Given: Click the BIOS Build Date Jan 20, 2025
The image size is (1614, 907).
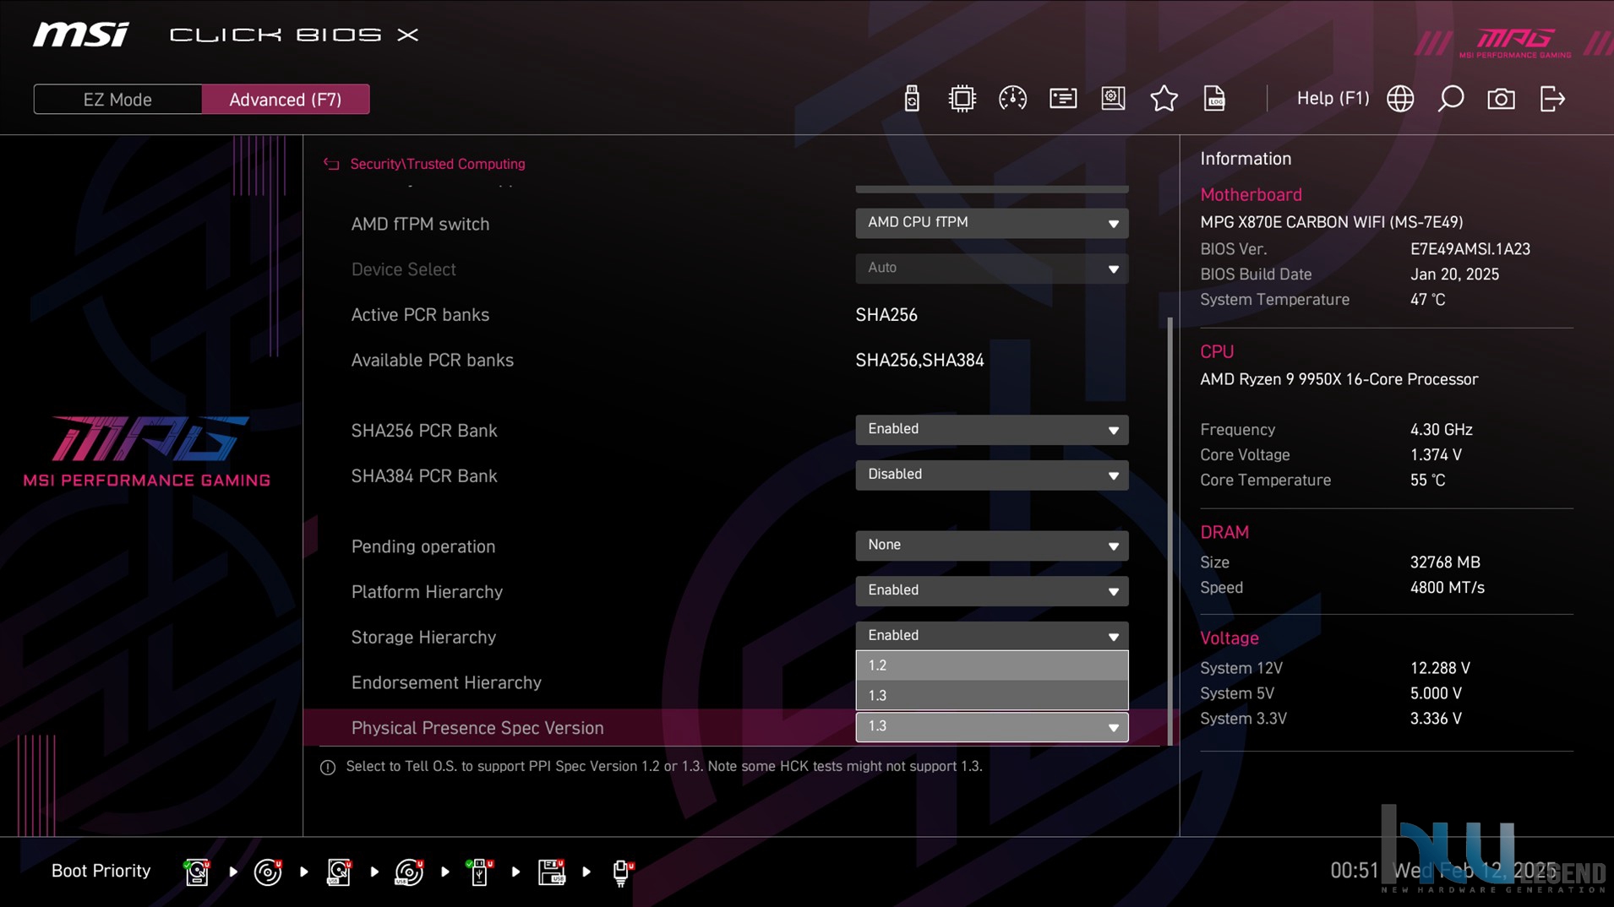Looking at the screenshot, I should (1454, 274).
